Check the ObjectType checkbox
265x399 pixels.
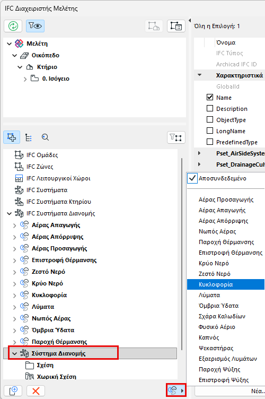click(210, 119)
